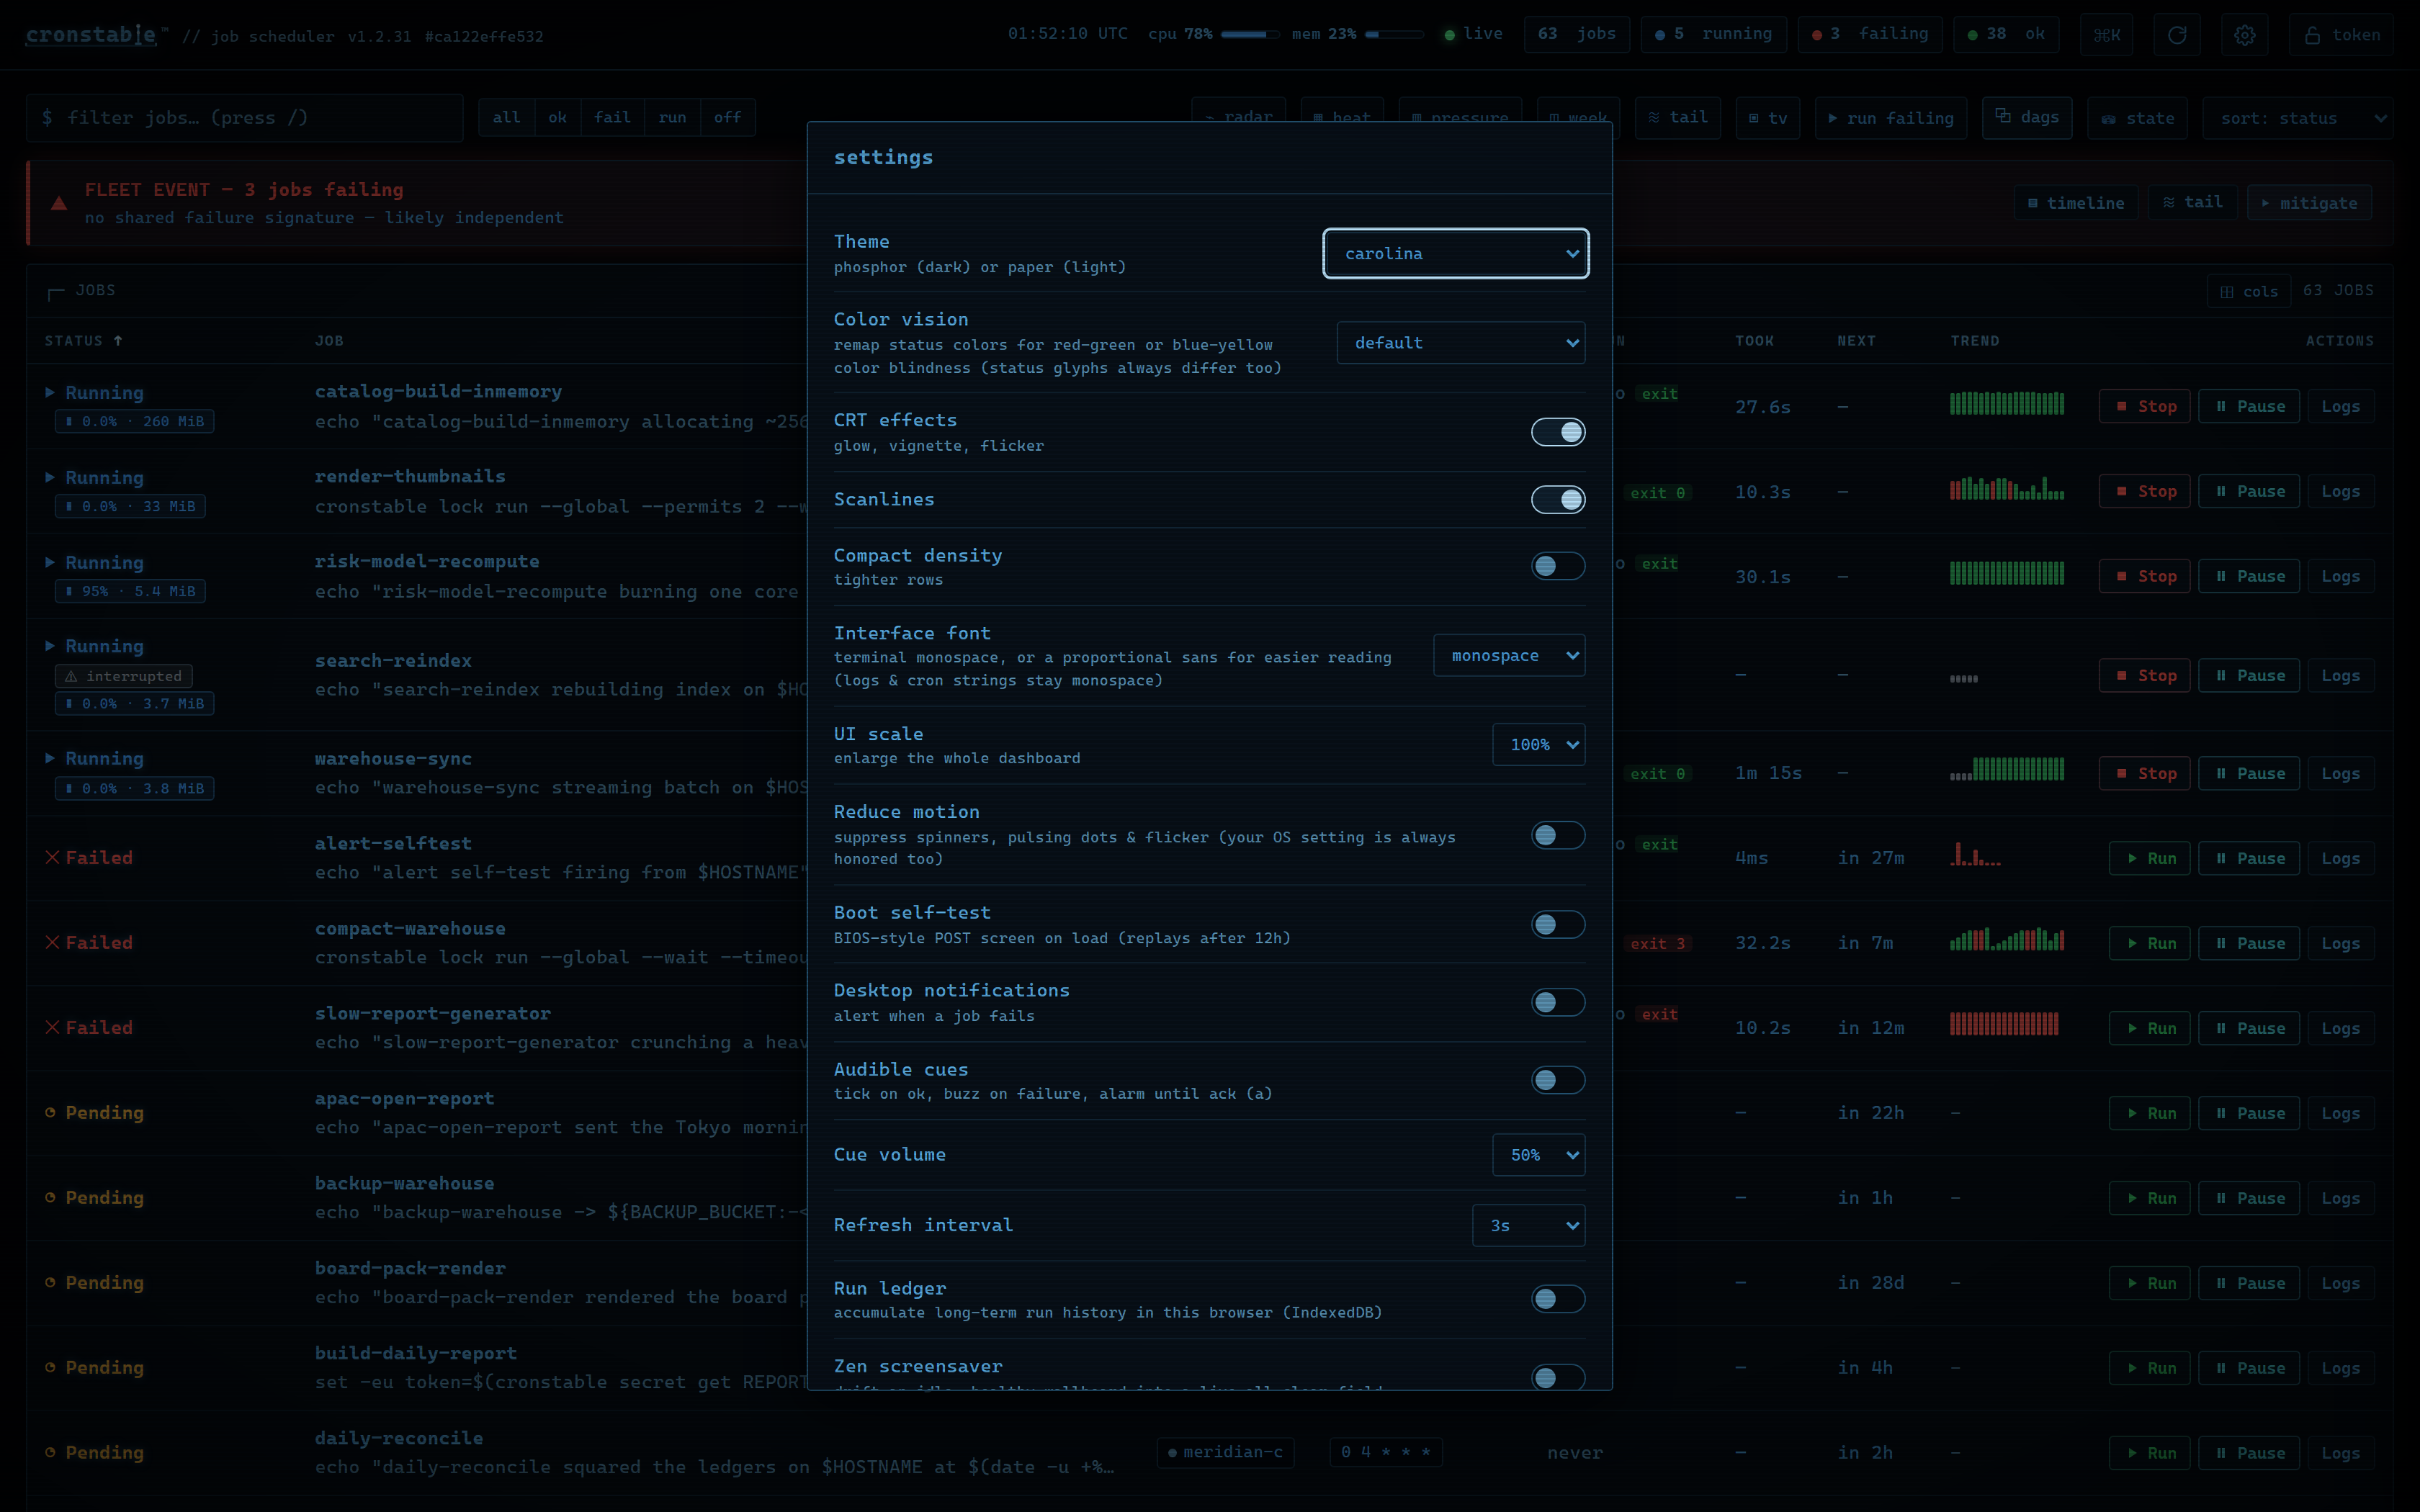The image size is (2420, 1512).
Task: Enable Boot self-test toggle
Action: pos(1558,925)
